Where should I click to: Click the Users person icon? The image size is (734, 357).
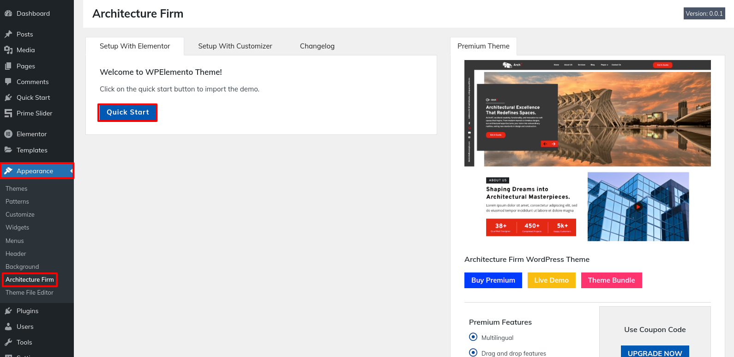[8, 327]
